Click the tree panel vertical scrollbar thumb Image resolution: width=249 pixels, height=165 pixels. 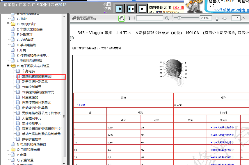click(x=64, y=116)
